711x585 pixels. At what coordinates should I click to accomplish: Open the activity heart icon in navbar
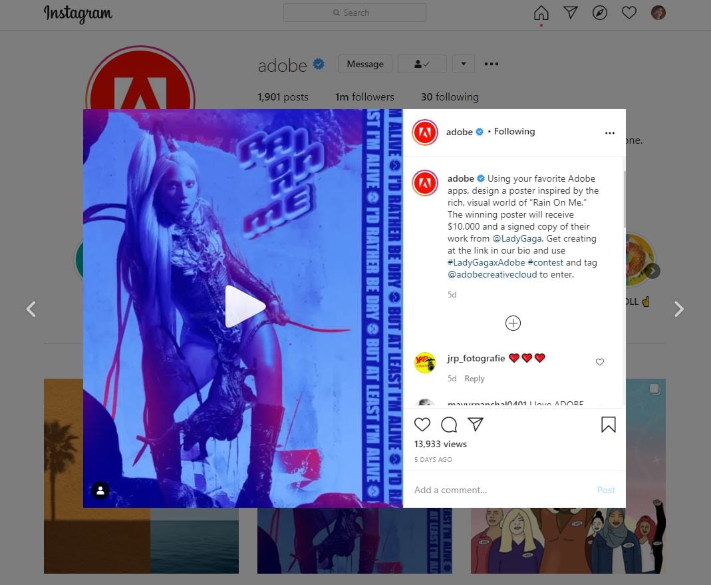pyautogui.click(x=629, y=12)
